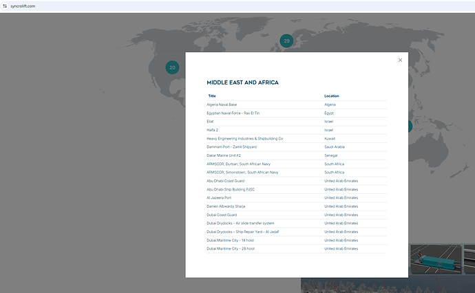Viewport: 475px width, 293px height.
Task: Select the Eilat project row
Action: tap(210, 121)
